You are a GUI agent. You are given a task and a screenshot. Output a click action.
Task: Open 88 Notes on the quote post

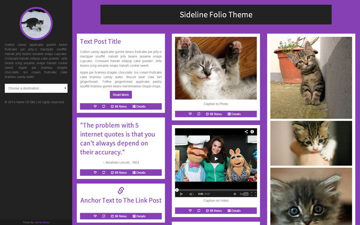tap(118, 173)
